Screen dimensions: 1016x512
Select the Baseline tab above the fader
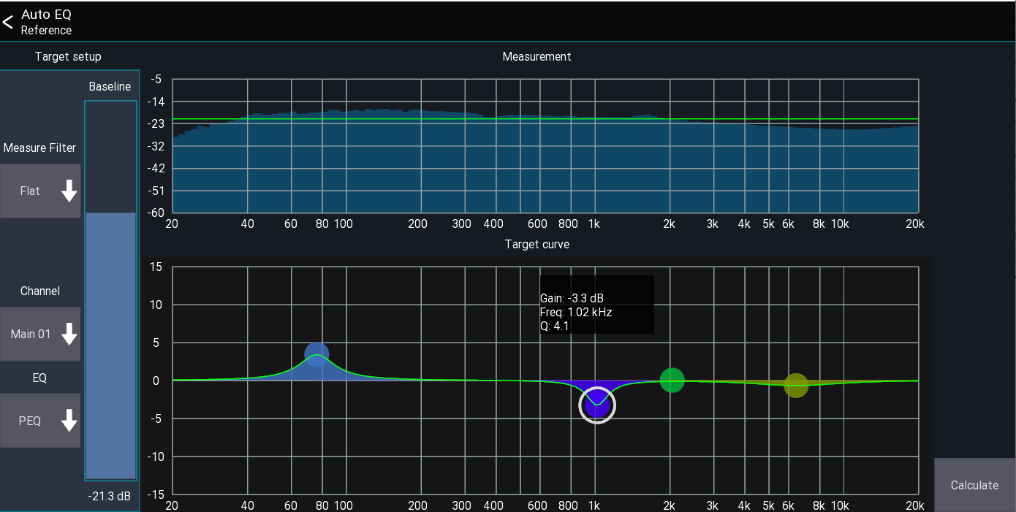[x=110, y=85]
